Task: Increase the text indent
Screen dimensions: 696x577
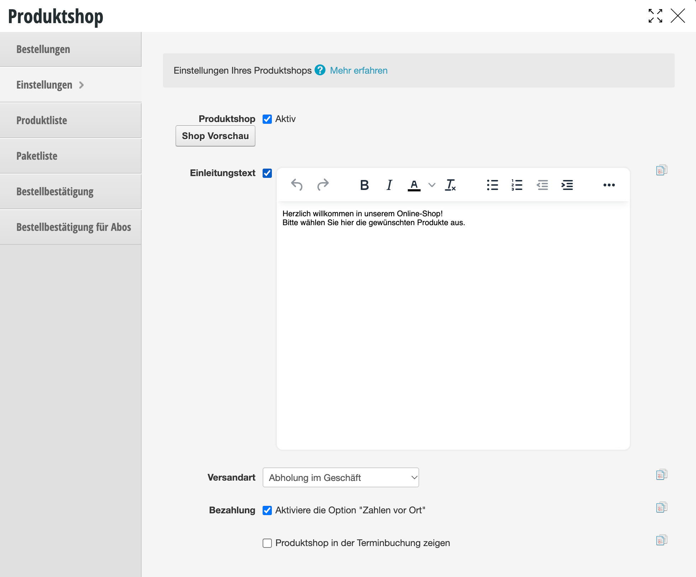Action: 567,185
